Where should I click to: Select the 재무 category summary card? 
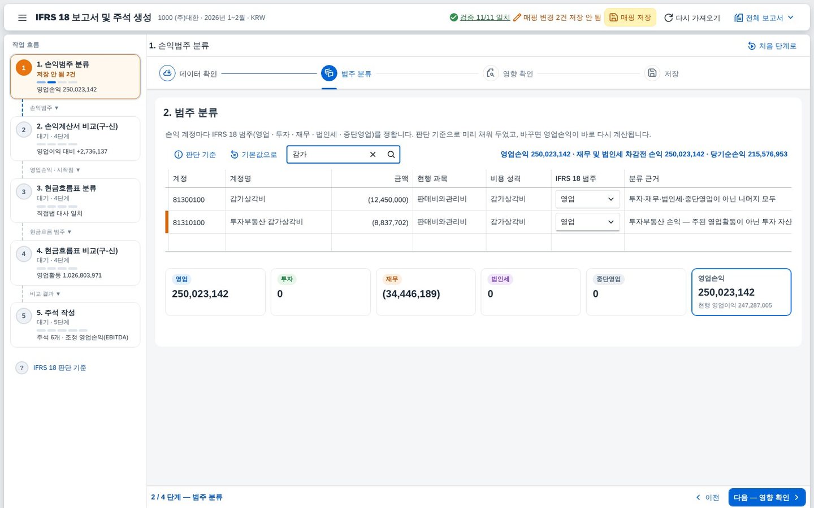coord(426,292)
